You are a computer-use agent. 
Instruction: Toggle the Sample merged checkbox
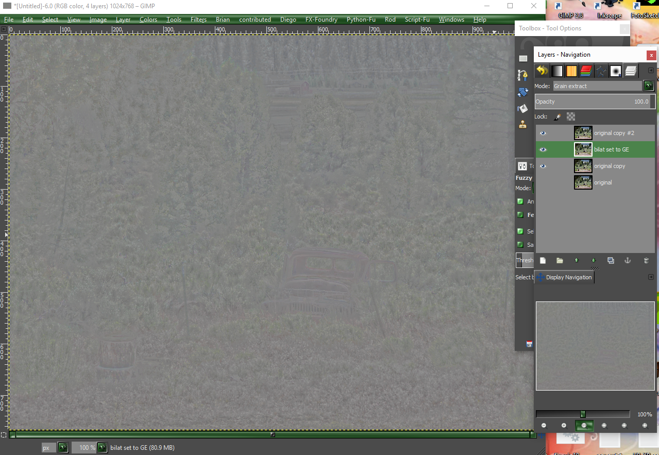point(520,245)
